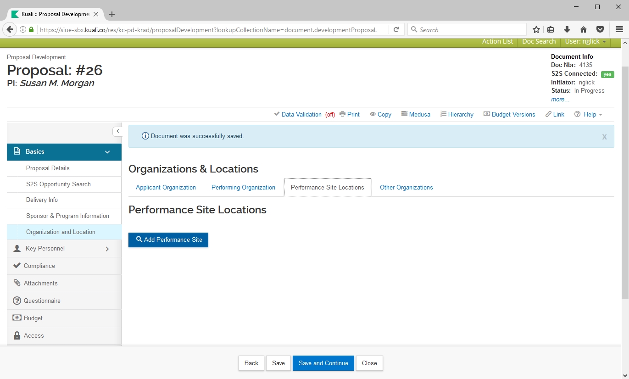Open Attachments section in sidebar
The width and height of the screenshot is (629, 379).
click(x=40, y=283)
